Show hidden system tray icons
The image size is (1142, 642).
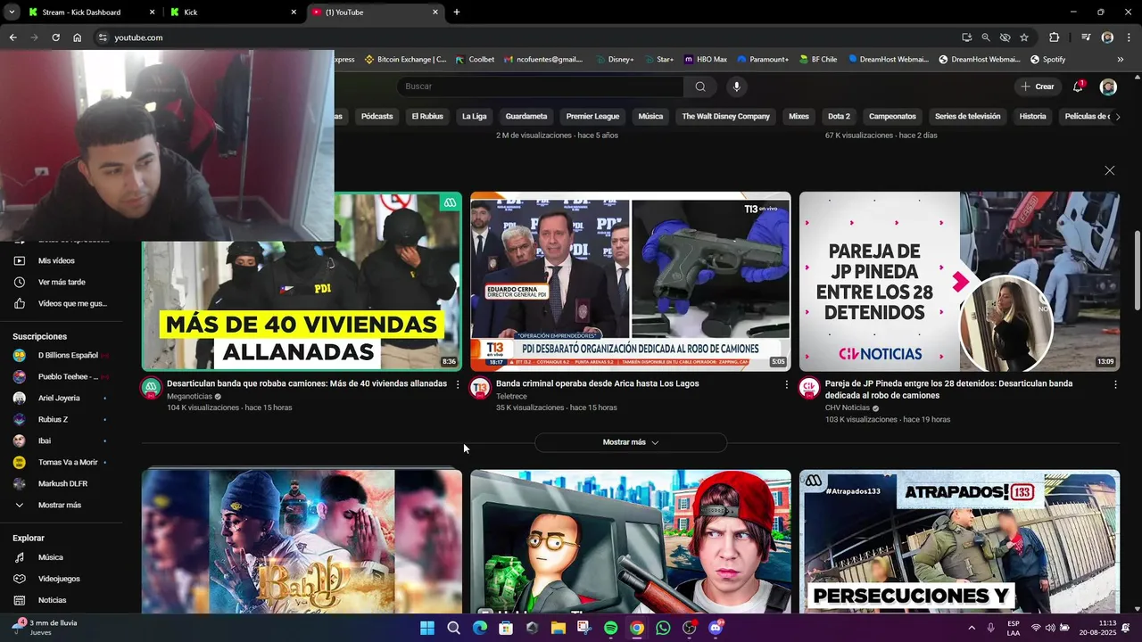click(972, 628)
